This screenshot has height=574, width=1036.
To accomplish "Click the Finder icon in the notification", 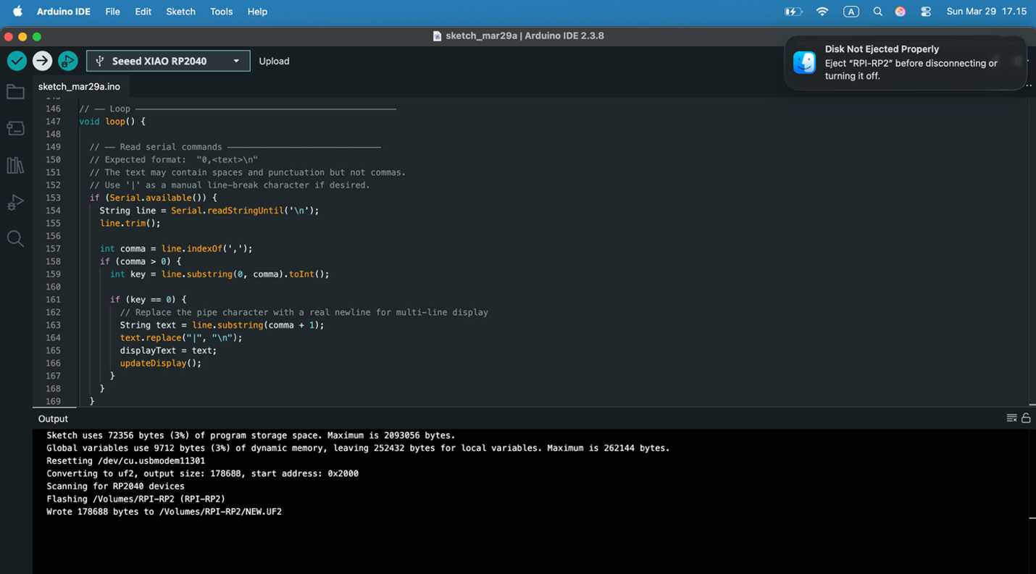I will [x=804, y=62].
